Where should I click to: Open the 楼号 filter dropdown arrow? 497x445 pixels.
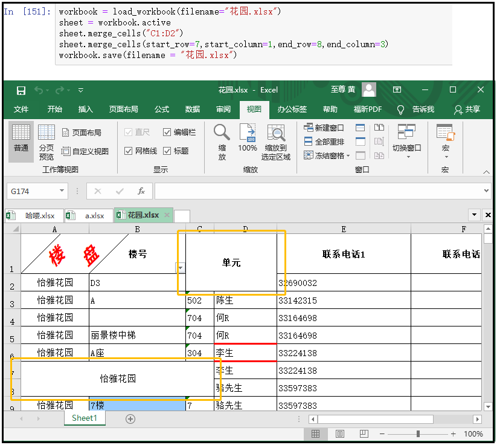(181, 268)
